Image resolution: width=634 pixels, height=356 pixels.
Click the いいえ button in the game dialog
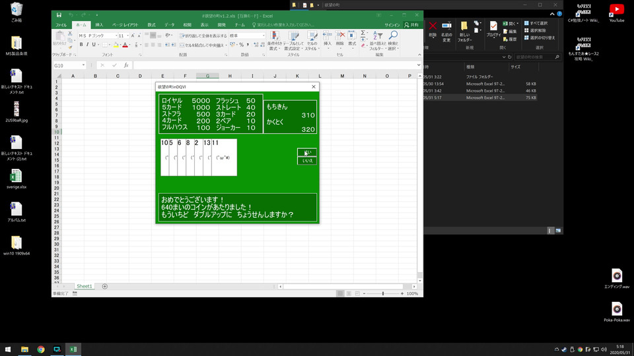(x=306, y=161)
